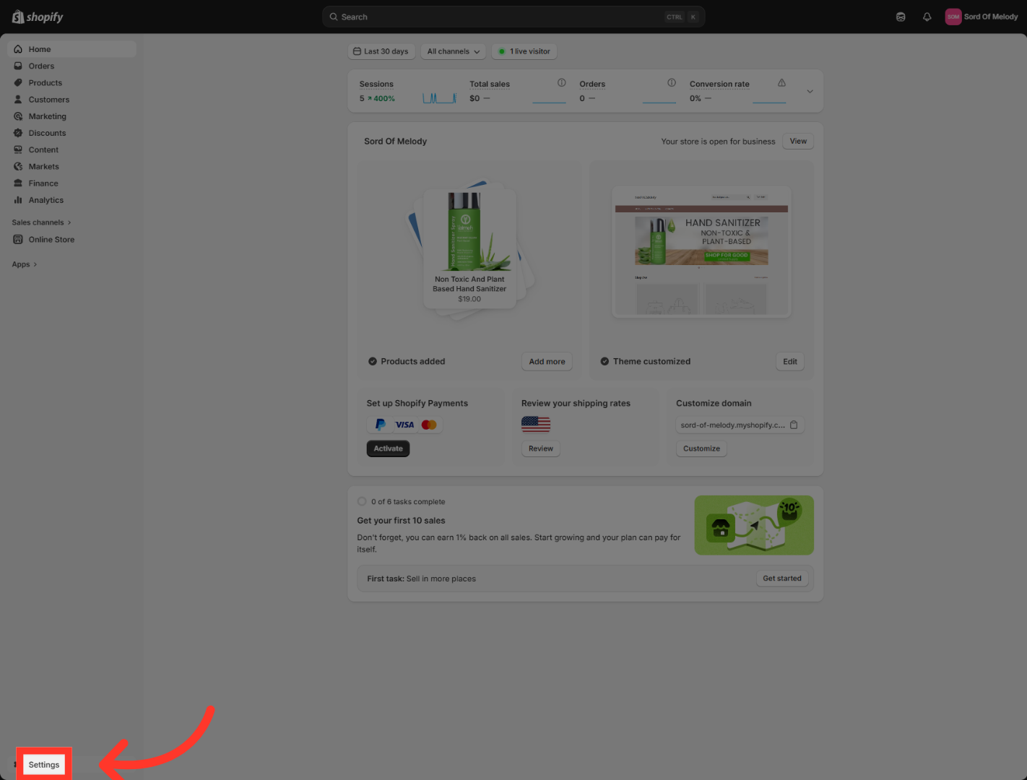Click the Sessions metric label
The width and height of the screenshot is (1027, 780).
coord(376,84)
